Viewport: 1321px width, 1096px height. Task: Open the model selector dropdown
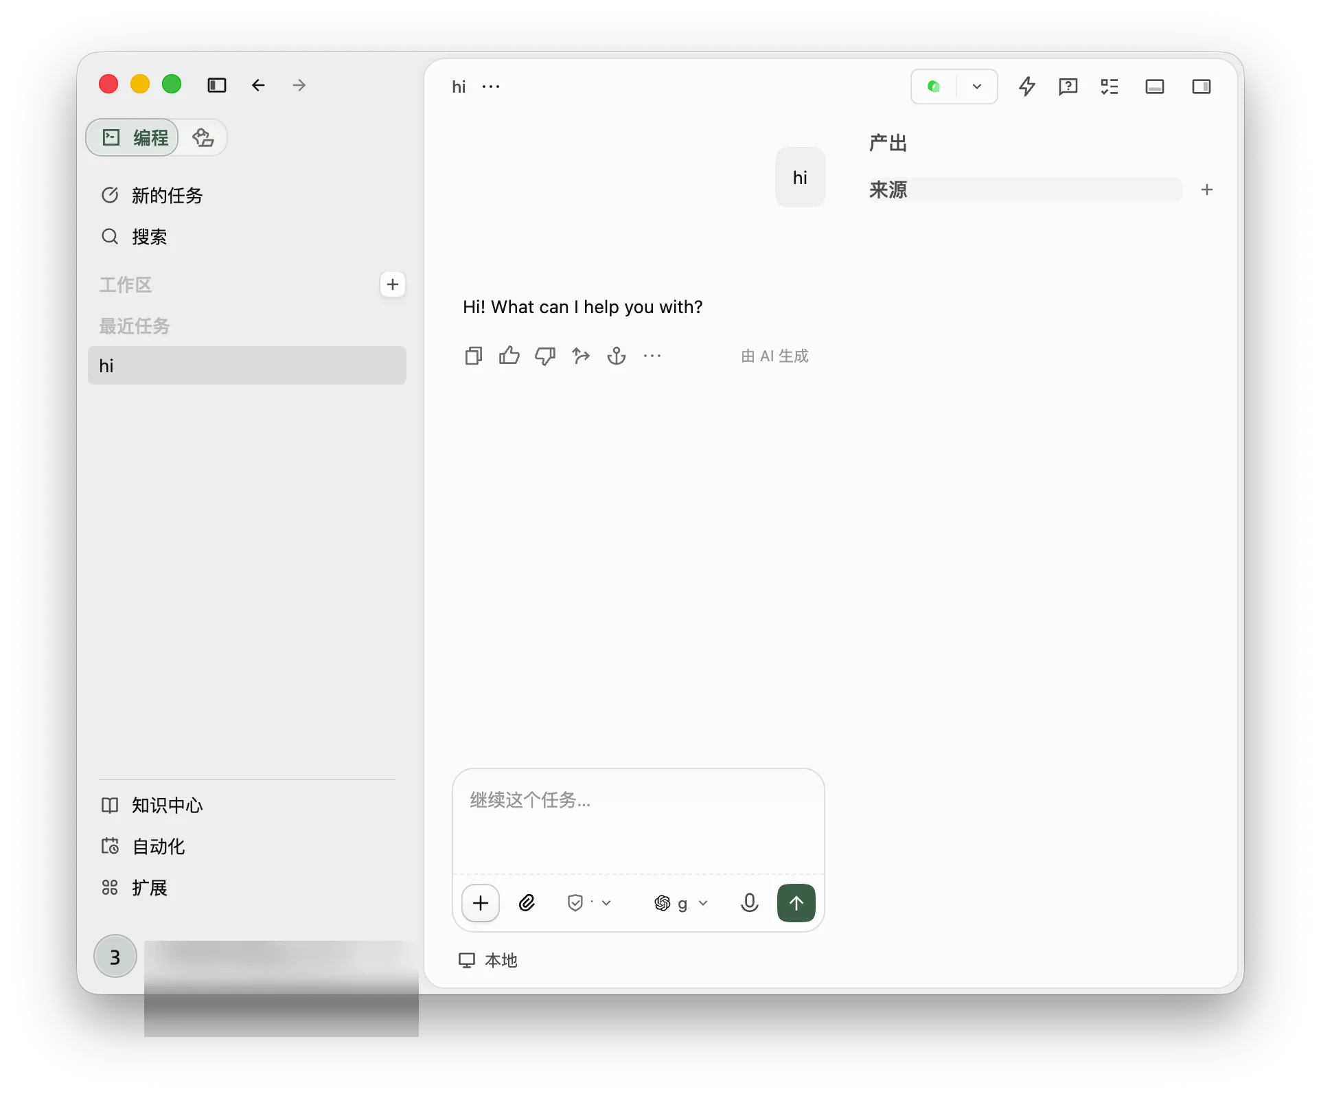click(x=681, y=903)
